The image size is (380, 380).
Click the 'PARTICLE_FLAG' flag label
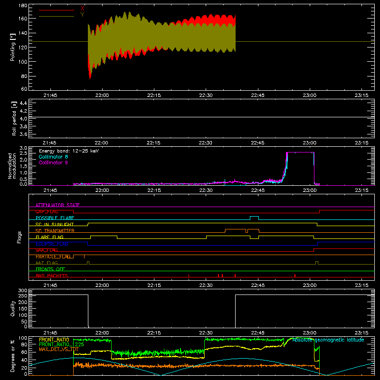pyautogui.click(x=53, y=256)
